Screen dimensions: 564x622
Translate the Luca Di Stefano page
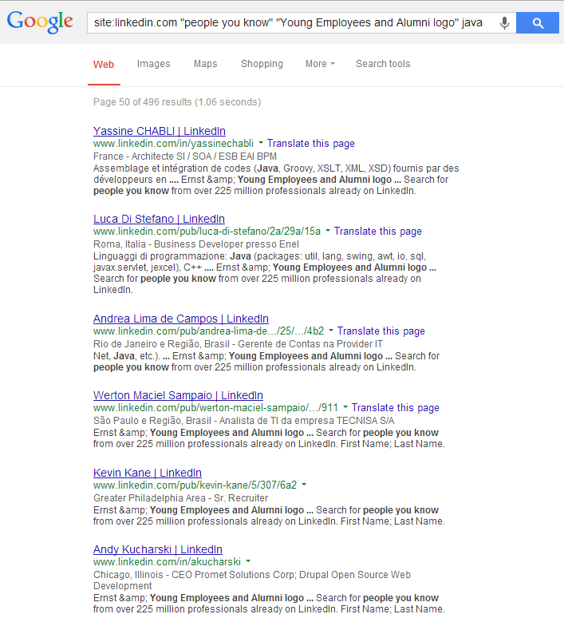377,232
